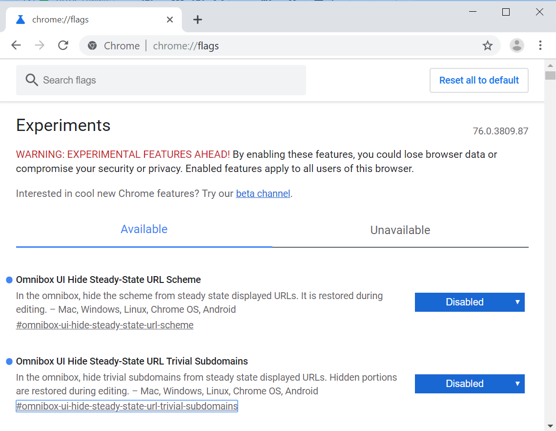Viewport: 556px width, 431px height.
Task: Follow the beta channel link
Action: pyautogui.click(x=263, y=194)
